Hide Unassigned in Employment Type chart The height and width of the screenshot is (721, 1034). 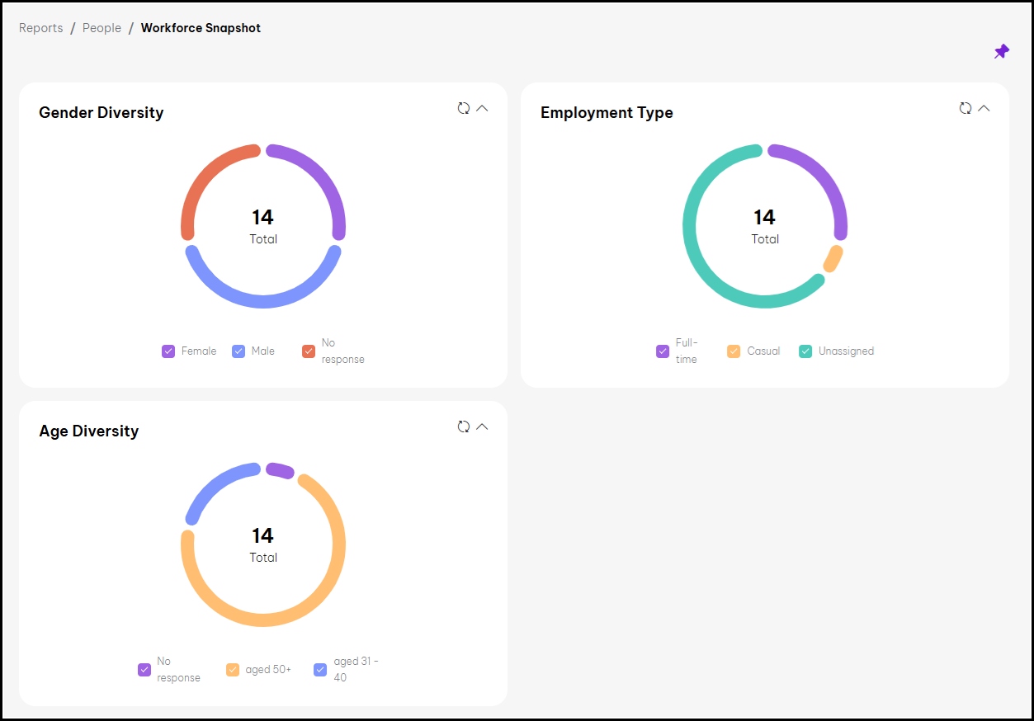pos(805,351)
